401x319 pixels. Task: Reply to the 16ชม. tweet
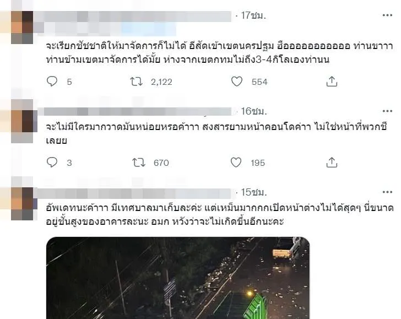tap(52, 163)
